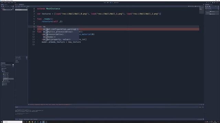Open the script editor Go To menu
The width and height of the screenshot is (220, 123).
pos(24,6)
